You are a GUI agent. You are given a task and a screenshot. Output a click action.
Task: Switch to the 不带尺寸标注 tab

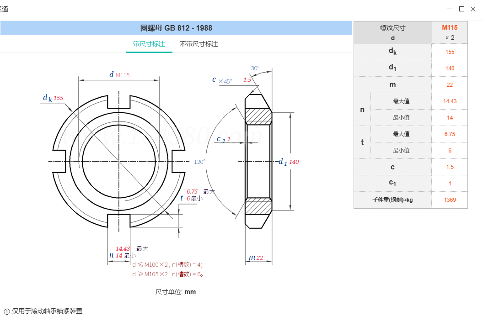(199, 44)
